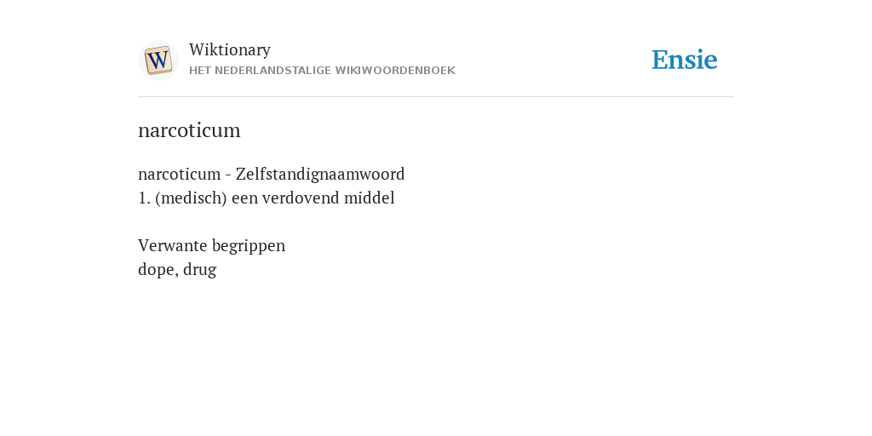The height and width of the screenshot is (436, 872).
Task: Click the definition number 1.
Action: pyautogui.click(x=144, y=198)
